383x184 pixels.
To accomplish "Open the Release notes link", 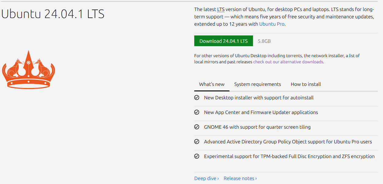I will [240, 178].
